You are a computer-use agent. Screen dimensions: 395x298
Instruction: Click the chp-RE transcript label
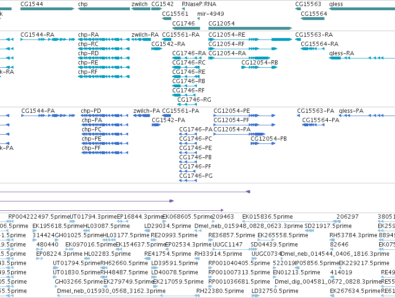(x=88, y=63)
